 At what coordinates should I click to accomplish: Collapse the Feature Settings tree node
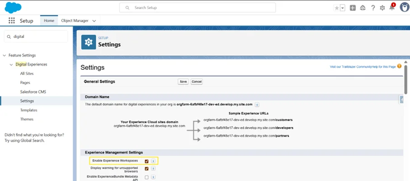(x=4, y=56)
